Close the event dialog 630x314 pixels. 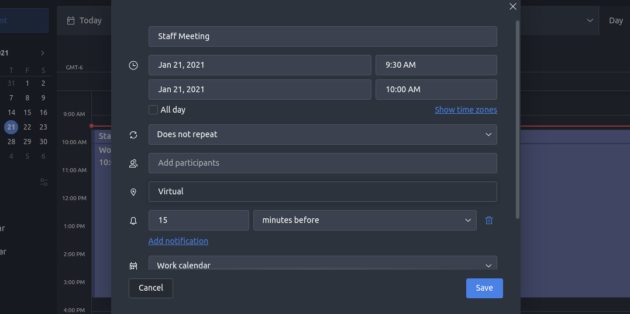(x=513, y=6)
